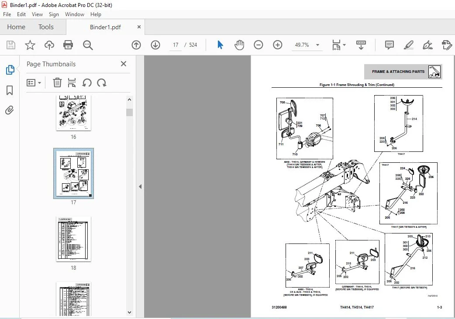This screenshot has height=319, width=455.
Task: Add a comment sticky note
Action: click(389, 45)
